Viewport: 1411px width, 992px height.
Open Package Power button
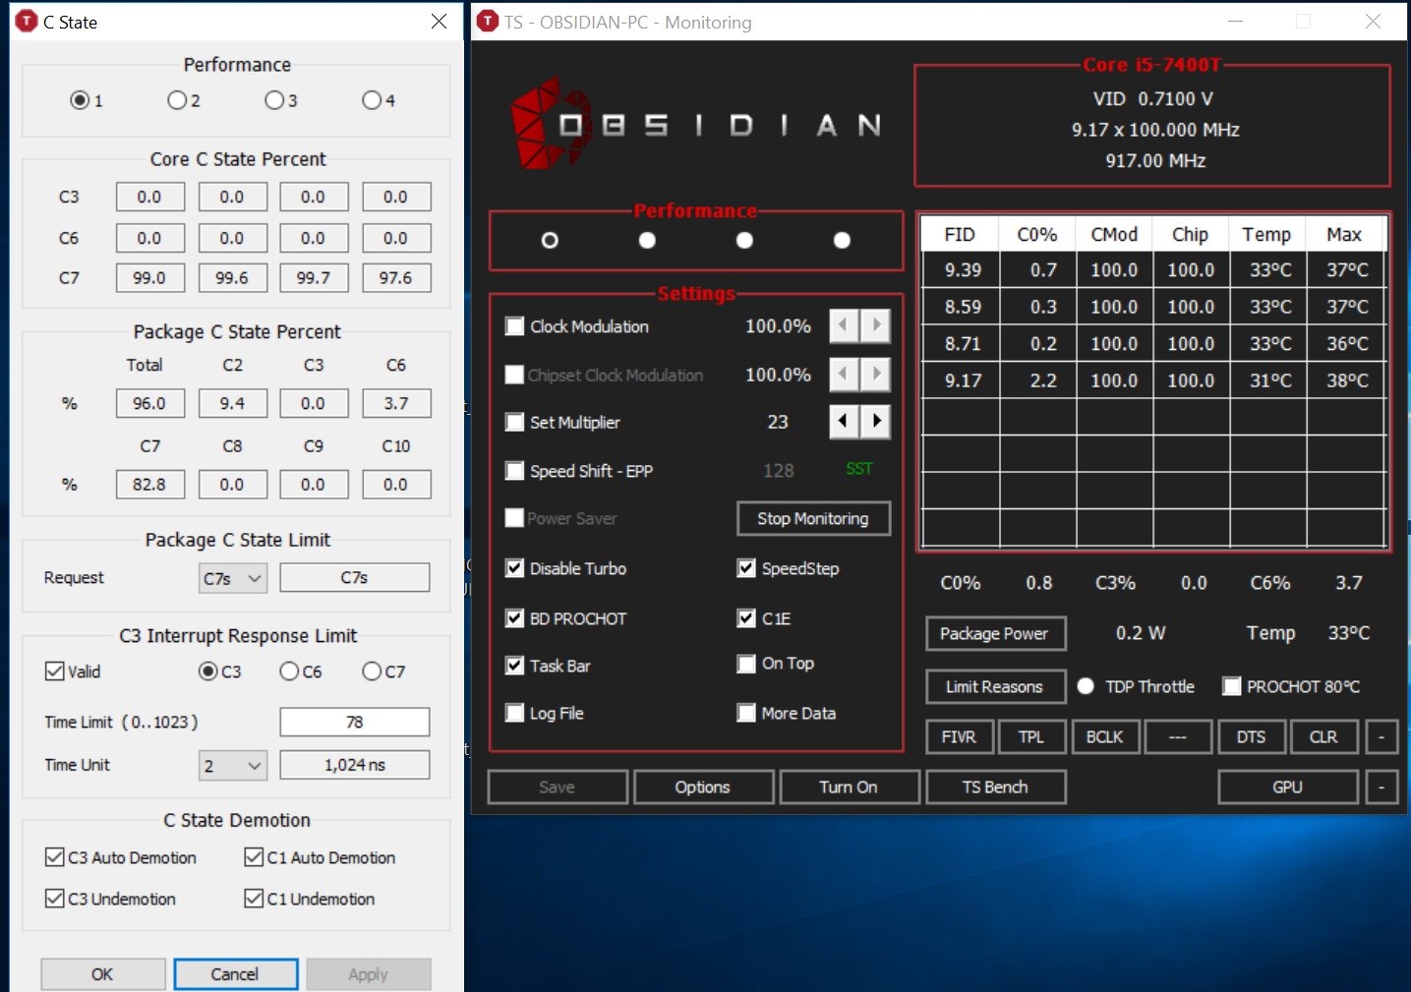tap(994, 633)
